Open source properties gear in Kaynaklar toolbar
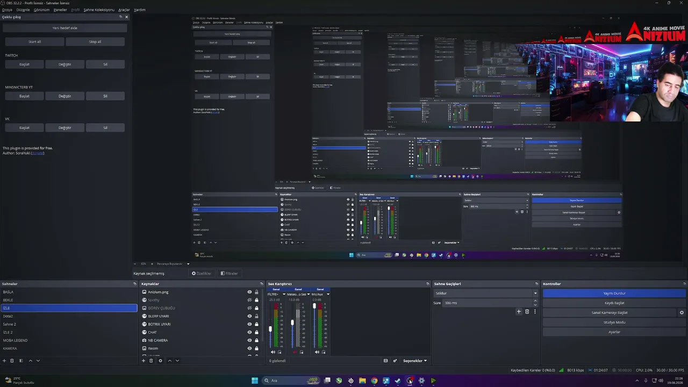The image size is (688, 387). tap(160, 361)
